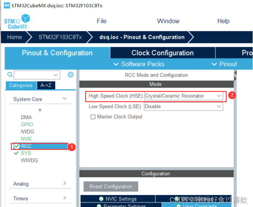
Task: Select the RCC peripheral entry
Action: click(39, 146)
